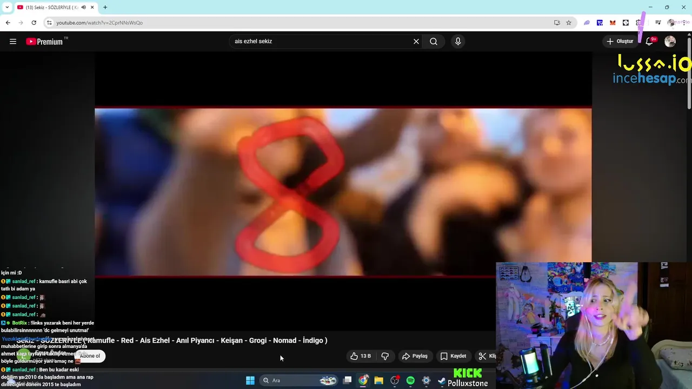Open Spotify from the taskbar
This screenshot has width=692, height=389.
coord(410,380)
